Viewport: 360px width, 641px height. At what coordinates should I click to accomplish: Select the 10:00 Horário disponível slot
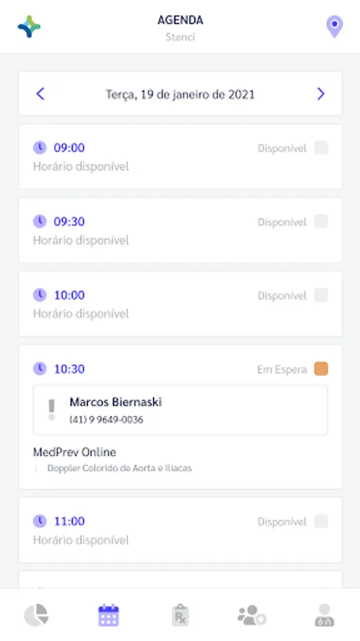[180, 303]
